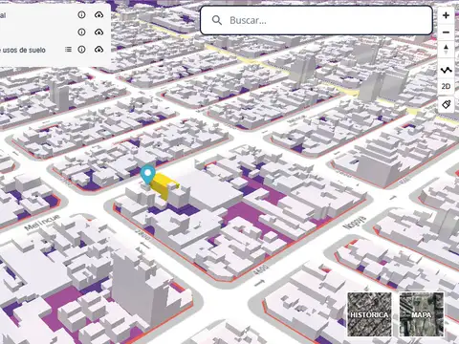The width and height of the screenshot is (459, 344).
Task: Click the blue location pin marker
Action: coord(147,175)
